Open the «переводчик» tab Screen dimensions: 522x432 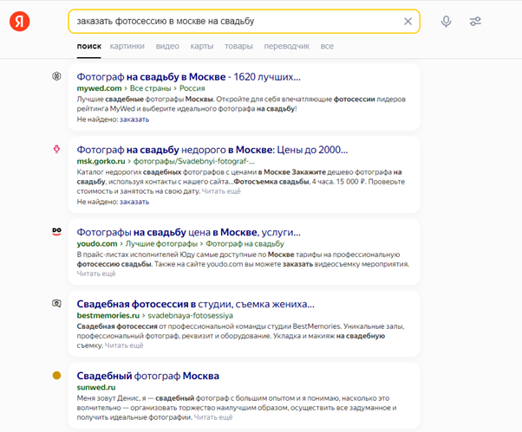tap(287, 46)
